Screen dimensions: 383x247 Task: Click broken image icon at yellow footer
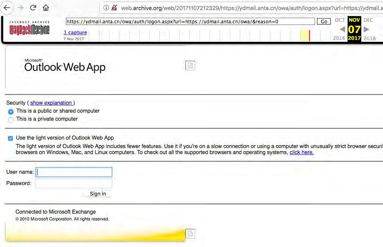pyautogui.click(x=190, y=234)
